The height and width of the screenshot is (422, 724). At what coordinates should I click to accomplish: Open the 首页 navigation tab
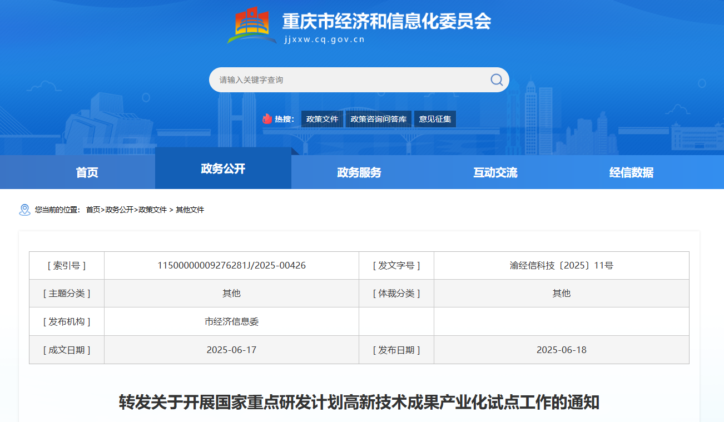pyautogui.click(x=87, y=172)
